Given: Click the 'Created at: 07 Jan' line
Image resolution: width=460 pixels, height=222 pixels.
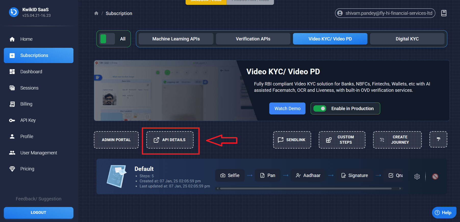Looking at the screenshot, I should [x=170, y=181].
